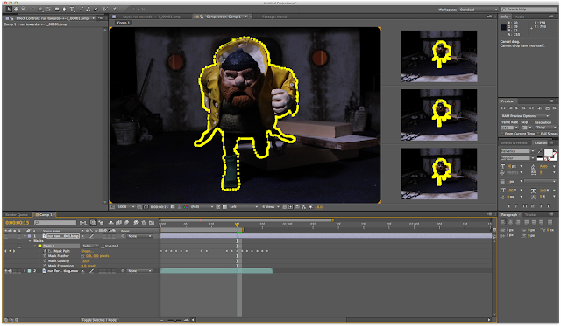
Task: Collapse the Masks group triangle
Action: (30, 241)
